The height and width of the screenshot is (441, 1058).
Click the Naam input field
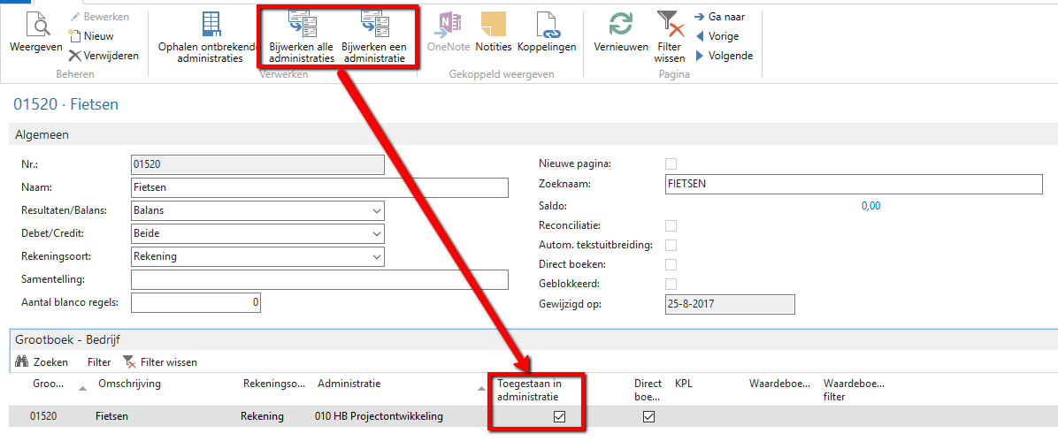coord(318,188)
